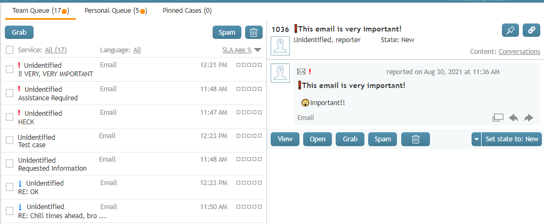Click the top Grab button

click(x=19, y=33)
